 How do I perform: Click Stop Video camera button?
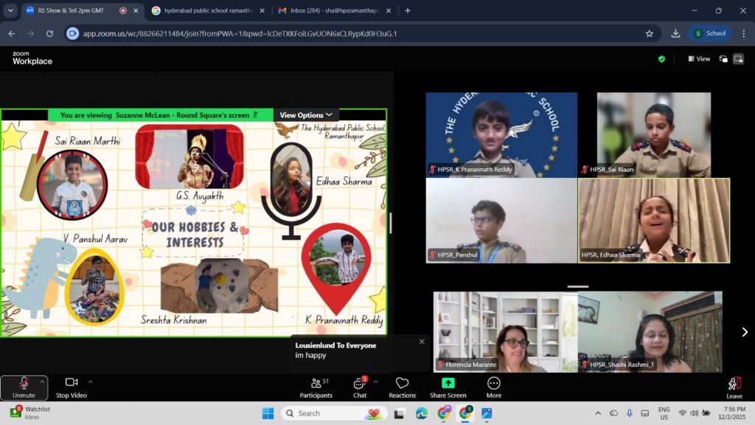pos(72,387)
